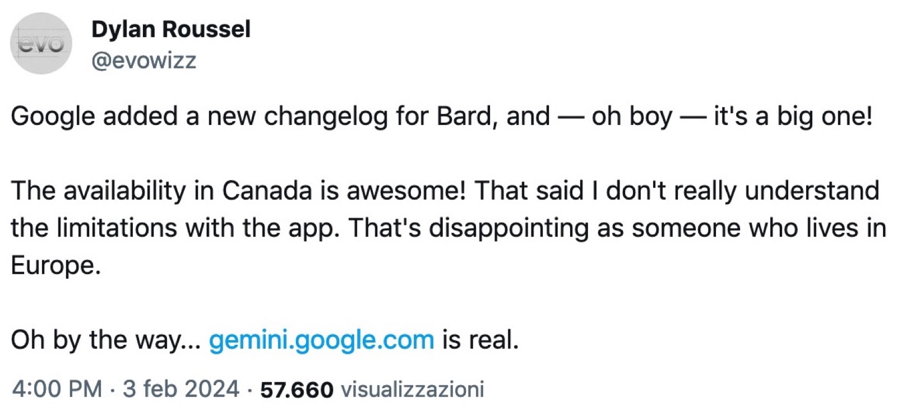Screen dimensions: 897x406
Task: Click the 57.660 view count number
Action: [x=297, y=389]
